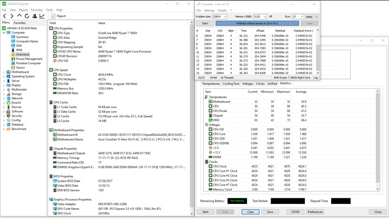Select the Overclock tree item
The width and height of the screenshot is (389, 219).
22,55
